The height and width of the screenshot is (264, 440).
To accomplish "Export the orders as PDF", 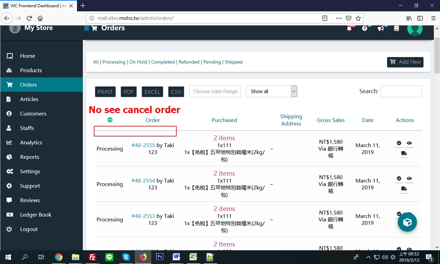I will coord(129,92).
